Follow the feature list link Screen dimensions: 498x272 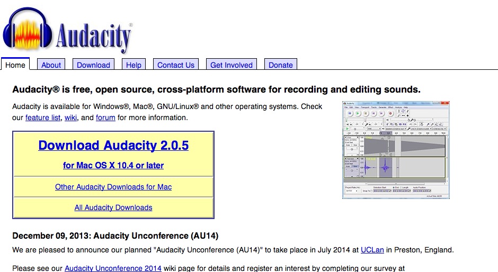(43, 118)
